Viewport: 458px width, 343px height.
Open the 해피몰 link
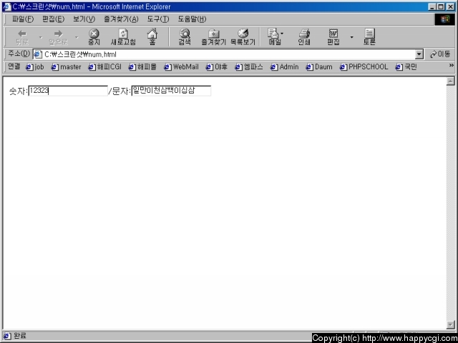coord(142,67)
